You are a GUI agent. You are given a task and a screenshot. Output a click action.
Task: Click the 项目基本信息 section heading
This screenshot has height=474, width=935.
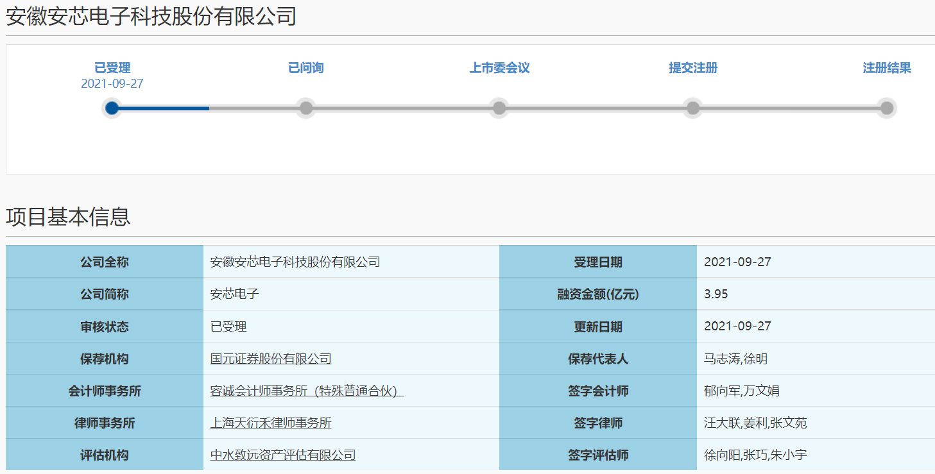tap(68, 217)
